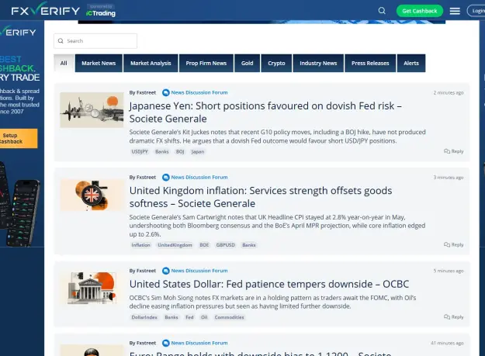Click the BOE tag
Image resolution: width=485 pixels, height=356 pixels.
tap(204, 245)
